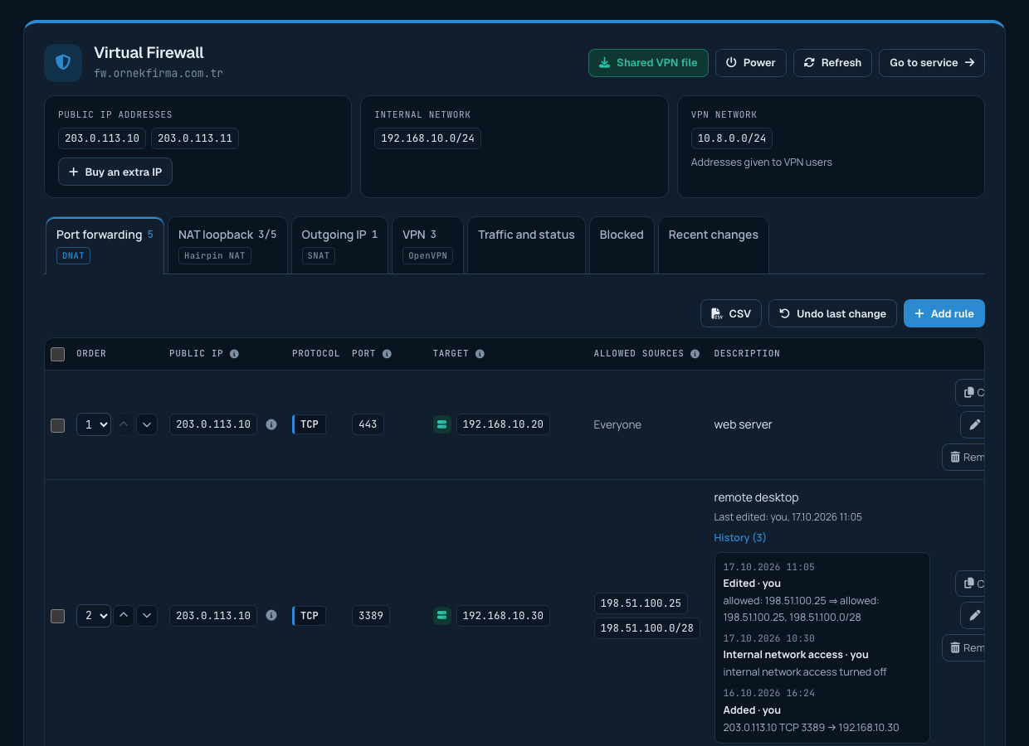Click info icon next to remote desktop public IP
The image size is (1029, 746).
pyautogui.click(x=271, y=616)
